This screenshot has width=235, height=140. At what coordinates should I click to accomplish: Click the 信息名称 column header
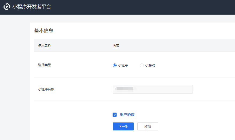[x=45, y=46]
